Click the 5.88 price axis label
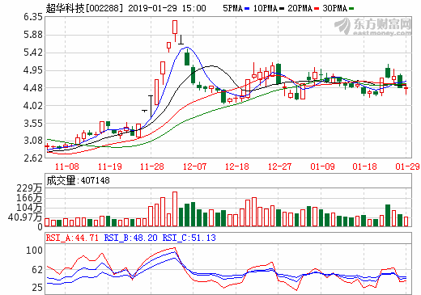The image size is (421, 295). (x=33, y=35)
